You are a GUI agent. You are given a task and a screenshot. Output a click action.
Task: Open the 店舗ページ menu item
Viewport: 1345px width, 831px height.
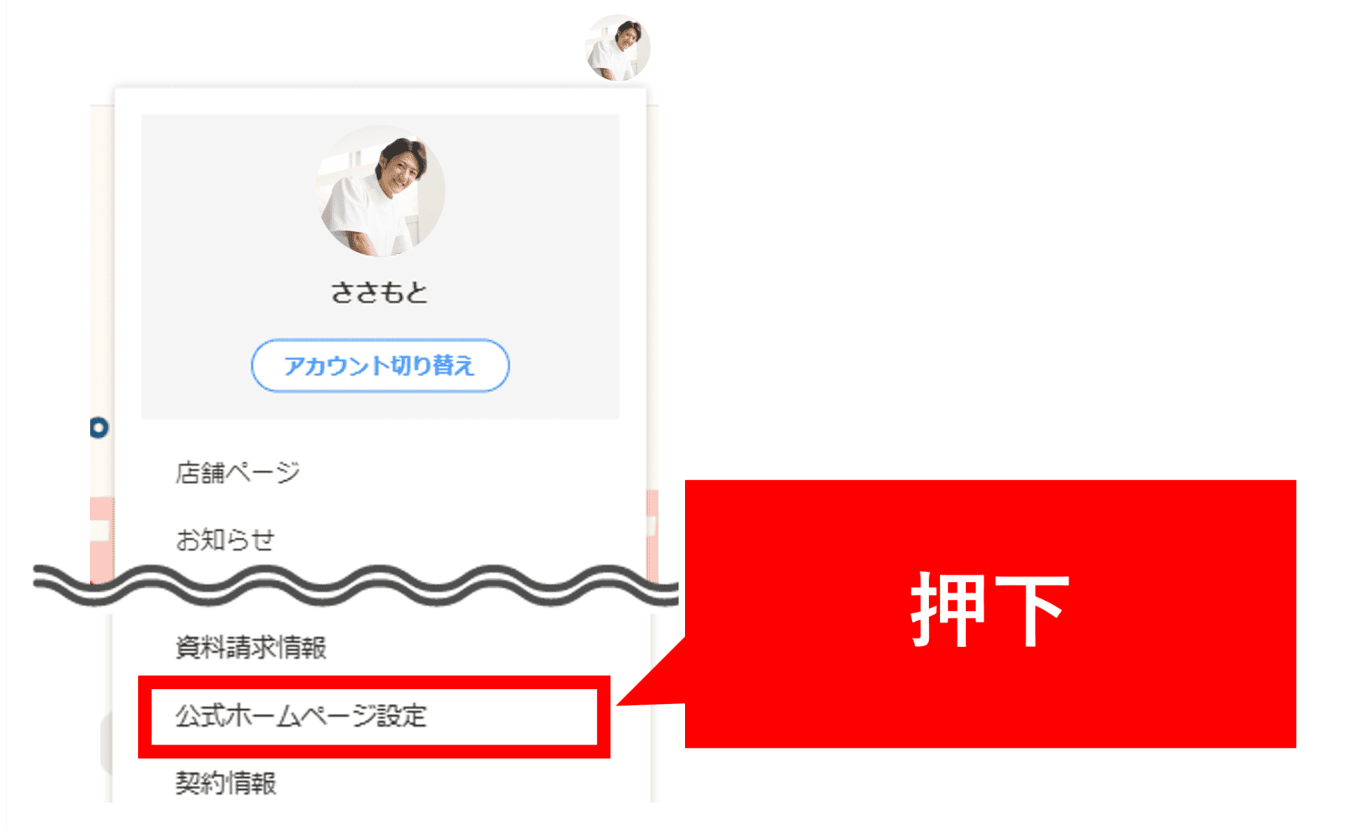(237, 473)
